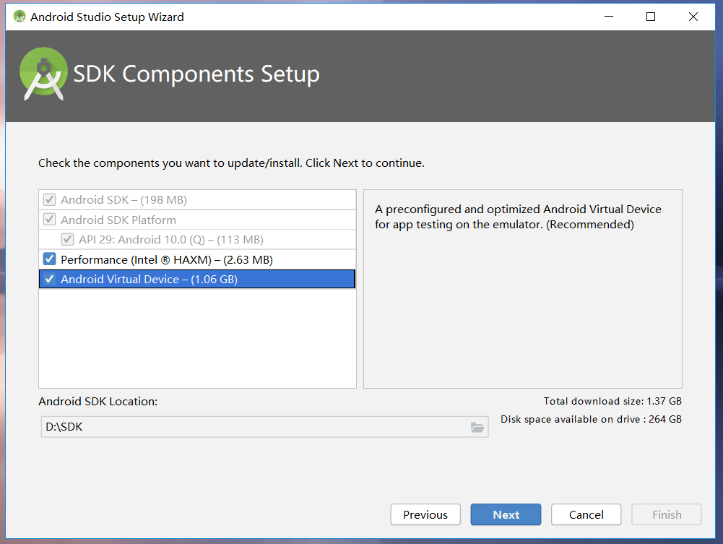Click the API 29 Android 10.0 checkbox

67,239
